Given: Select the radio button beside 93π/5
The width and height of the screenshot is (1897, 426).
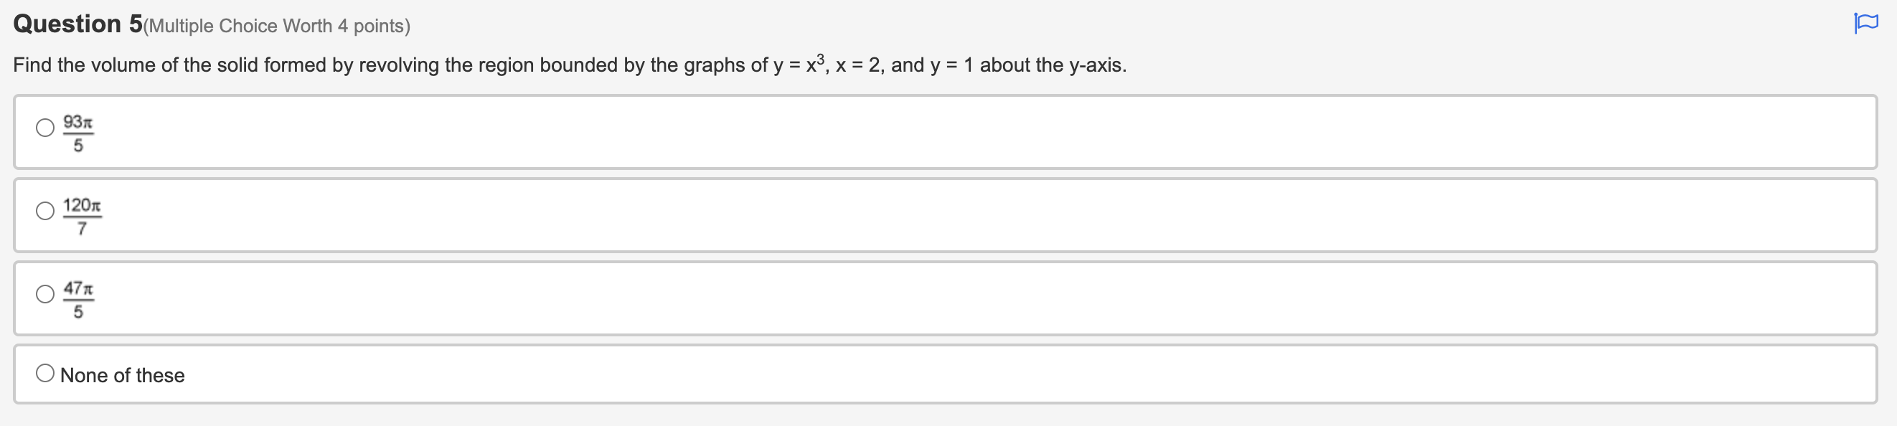Looking at the screenshot, I should [44, 128].
